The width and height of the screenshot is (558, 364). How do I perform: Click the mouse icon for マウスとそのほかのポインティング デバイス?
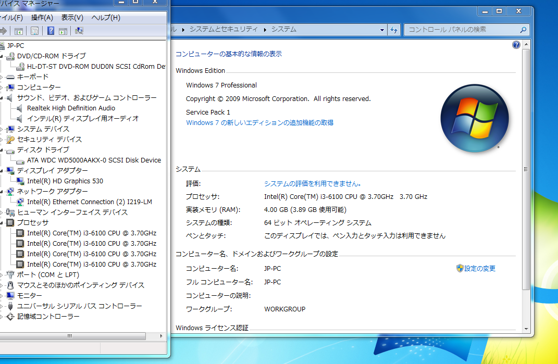[x=10, y=285]
